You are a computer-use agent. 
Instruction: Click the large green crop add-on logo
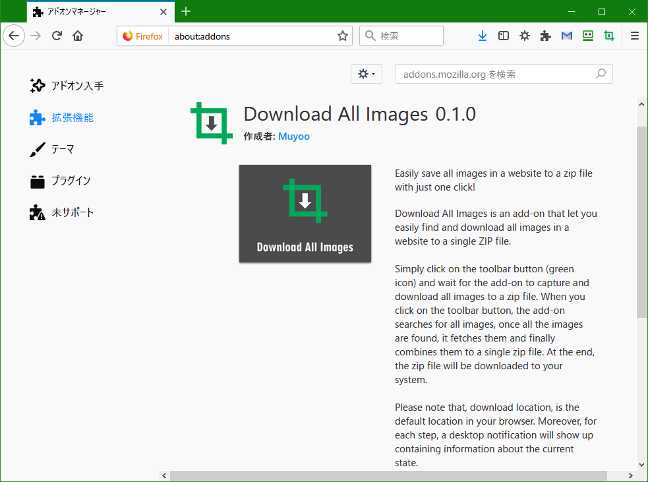click(x=212, y=123)
